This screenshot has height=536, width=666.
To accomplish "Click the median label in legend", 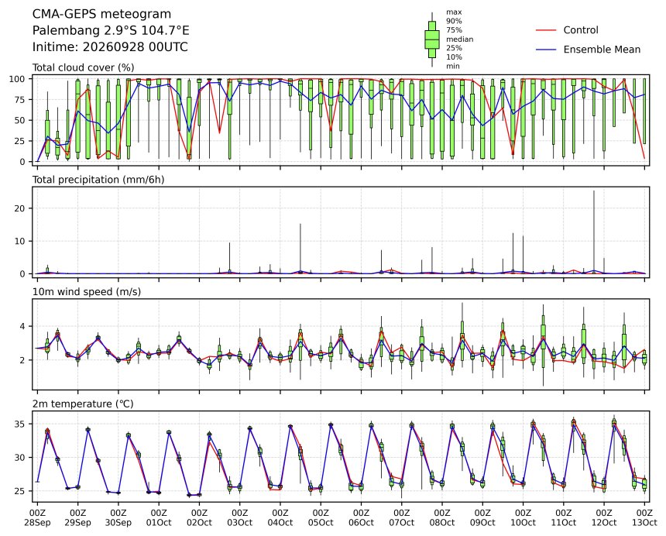I will click(459, 39).
